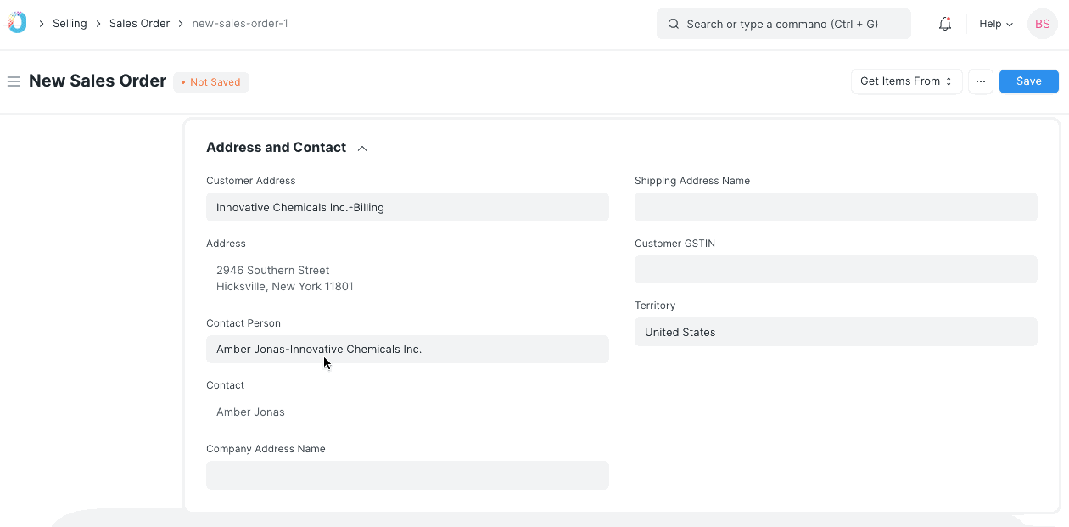Open the Get Items From dropdown

906,81
